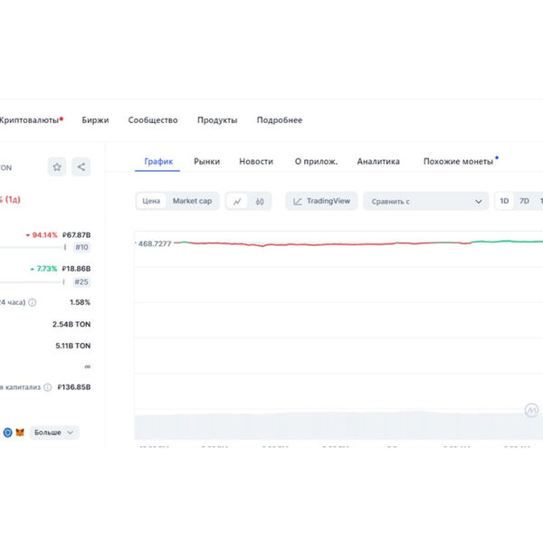Switch to the Аналитика tab

pyautogui.click(x=378, y=161)
